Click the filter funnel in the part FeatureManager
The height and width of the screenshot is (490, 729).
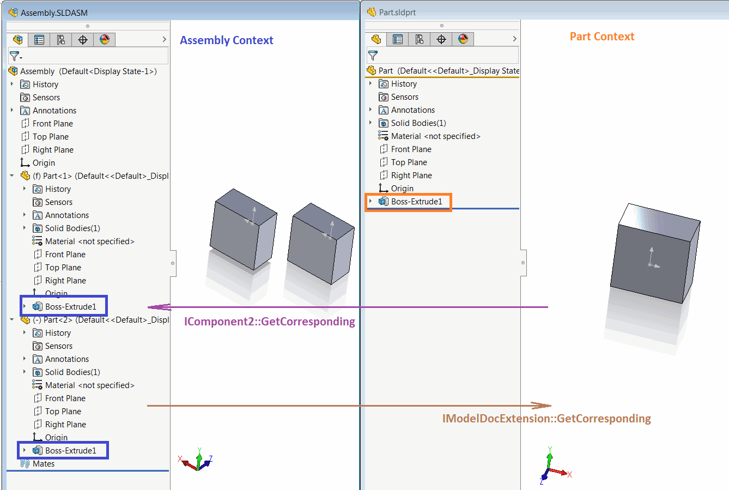(374, 55)
